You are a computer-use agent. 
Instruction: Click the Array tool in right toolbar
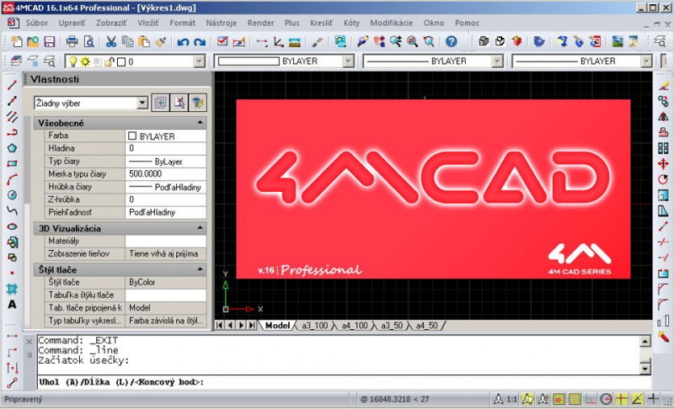(x=663, y=148)
